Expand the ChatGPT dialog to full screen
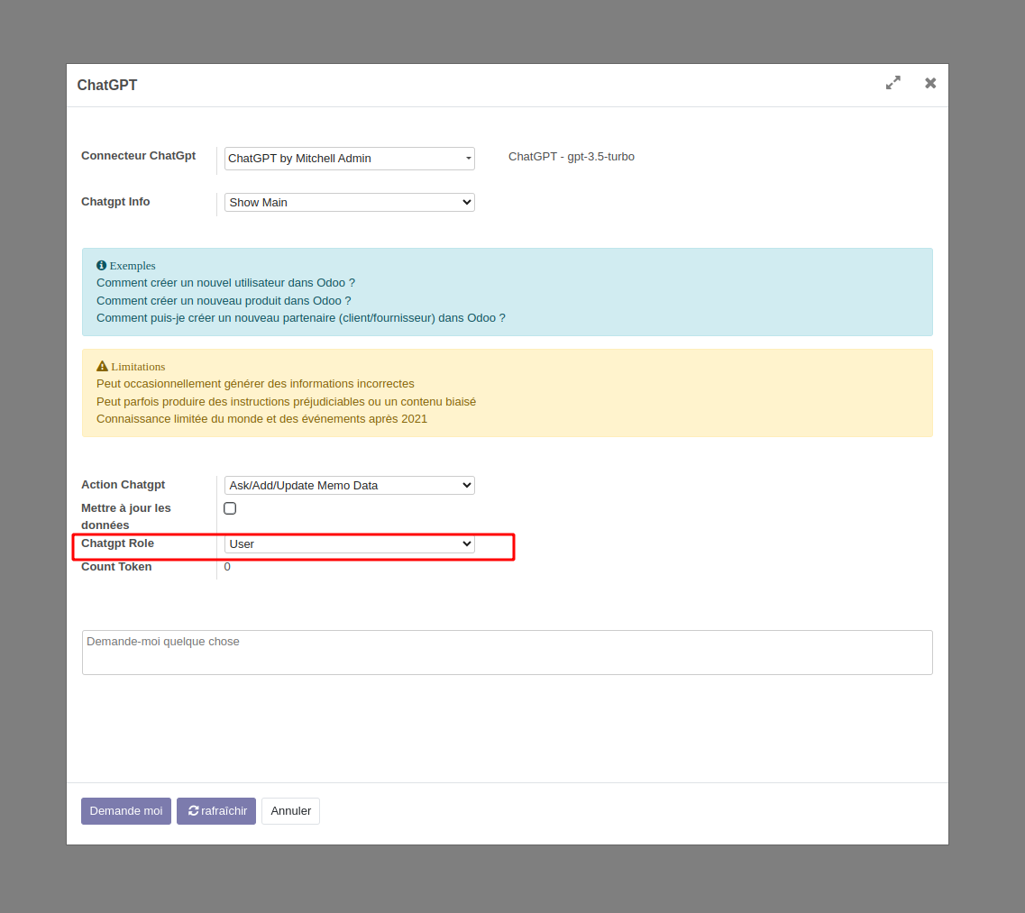This screenshot has width=1025, height=913. [x=893, y=83]
